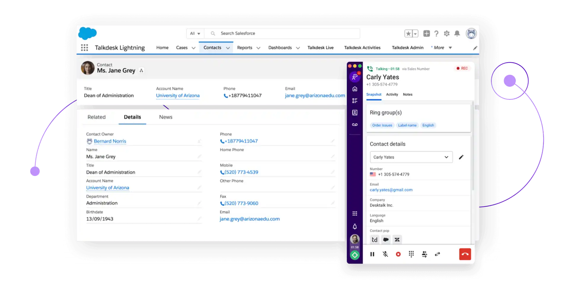Open the dialpad keypad
The image size is (569, 290).
(411, 254)
